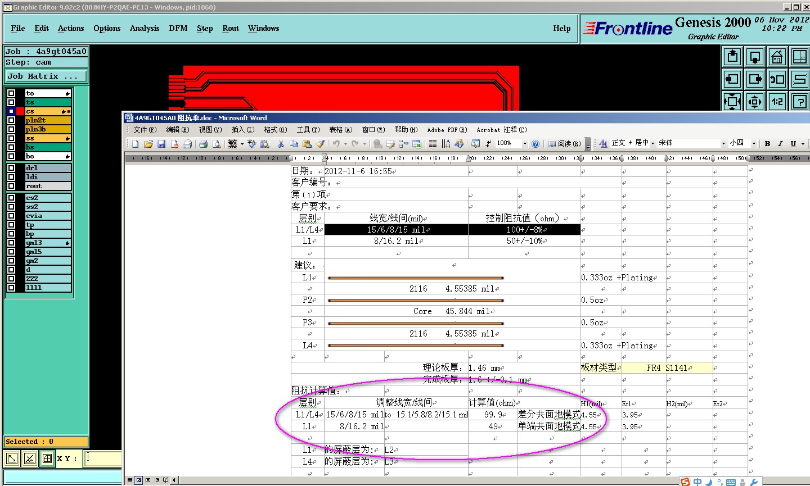Click the Paste clipboard icon in Word

coord(307,144)
